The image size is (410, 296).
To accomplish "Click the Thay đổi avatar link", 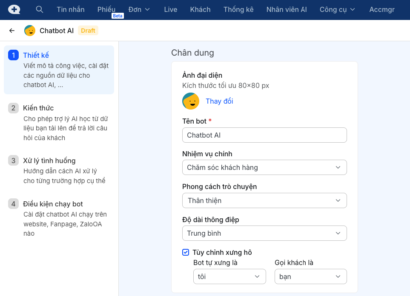I will 219,101.
